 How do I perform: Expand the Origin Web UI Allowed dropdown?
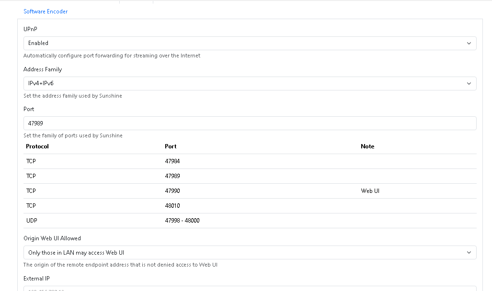(250, 253)
